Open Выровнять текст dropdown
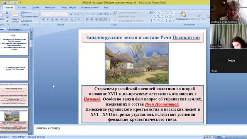This screenshot has height=139, width=247. coord(125,17)
